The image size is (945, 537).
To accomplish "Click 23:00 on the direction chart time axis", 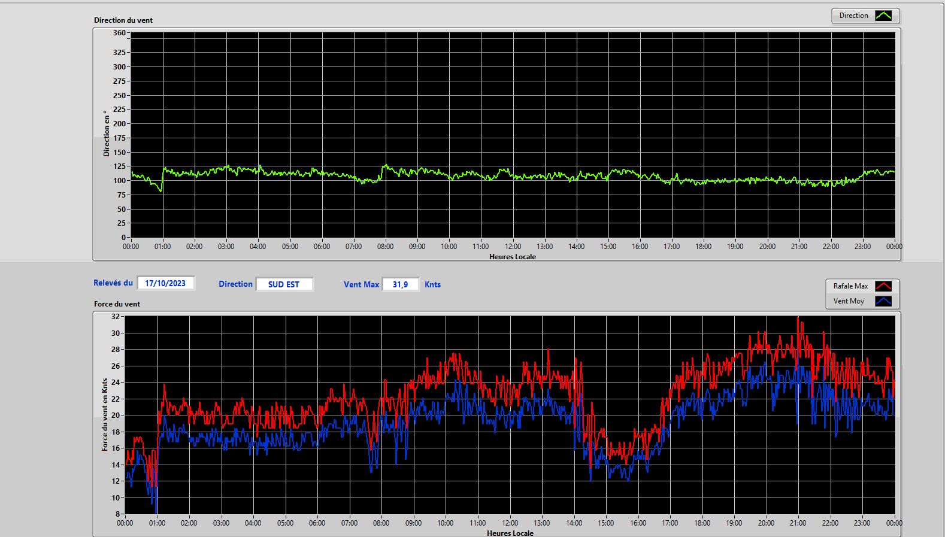I will click(x=862, y=247).
